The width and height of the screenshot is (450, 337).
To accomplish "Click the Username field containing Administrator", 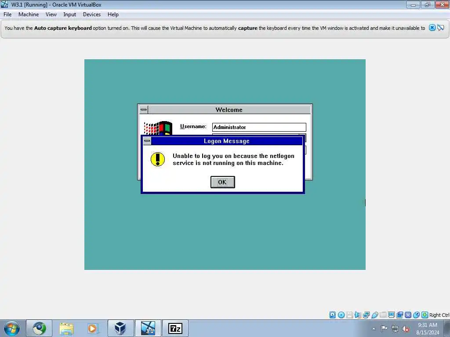I will coord(259,127).
